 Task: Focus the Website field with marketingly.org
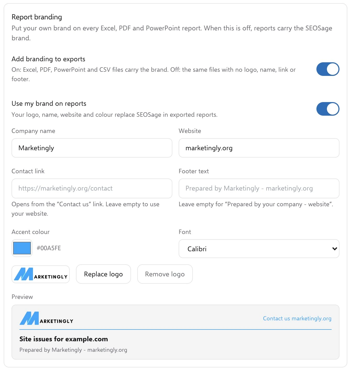tap(259, 148)
